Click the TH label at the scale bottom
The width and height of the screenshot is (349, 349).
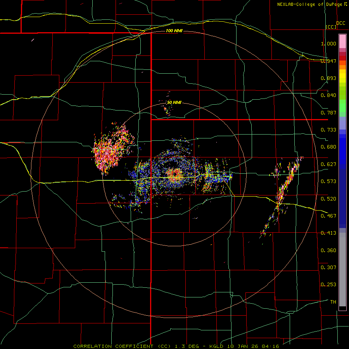pos(333,302)
